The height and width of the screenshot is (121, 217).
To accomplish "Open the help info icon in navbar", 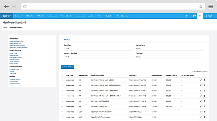I will [x=187, y=16].
